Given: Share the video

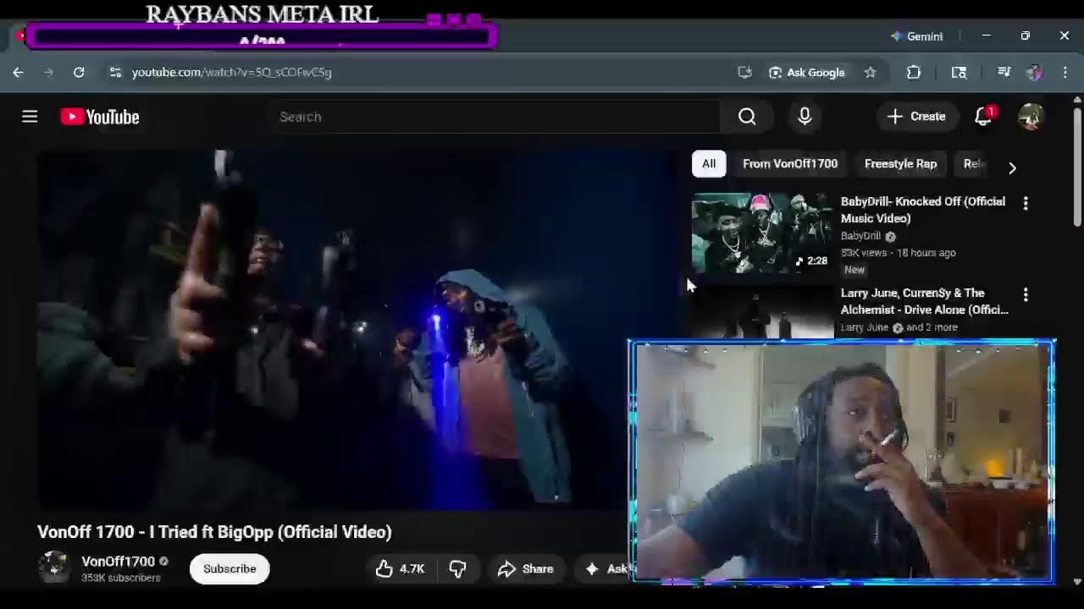Looking at the screenshot, I should click(x=526, y=568).
